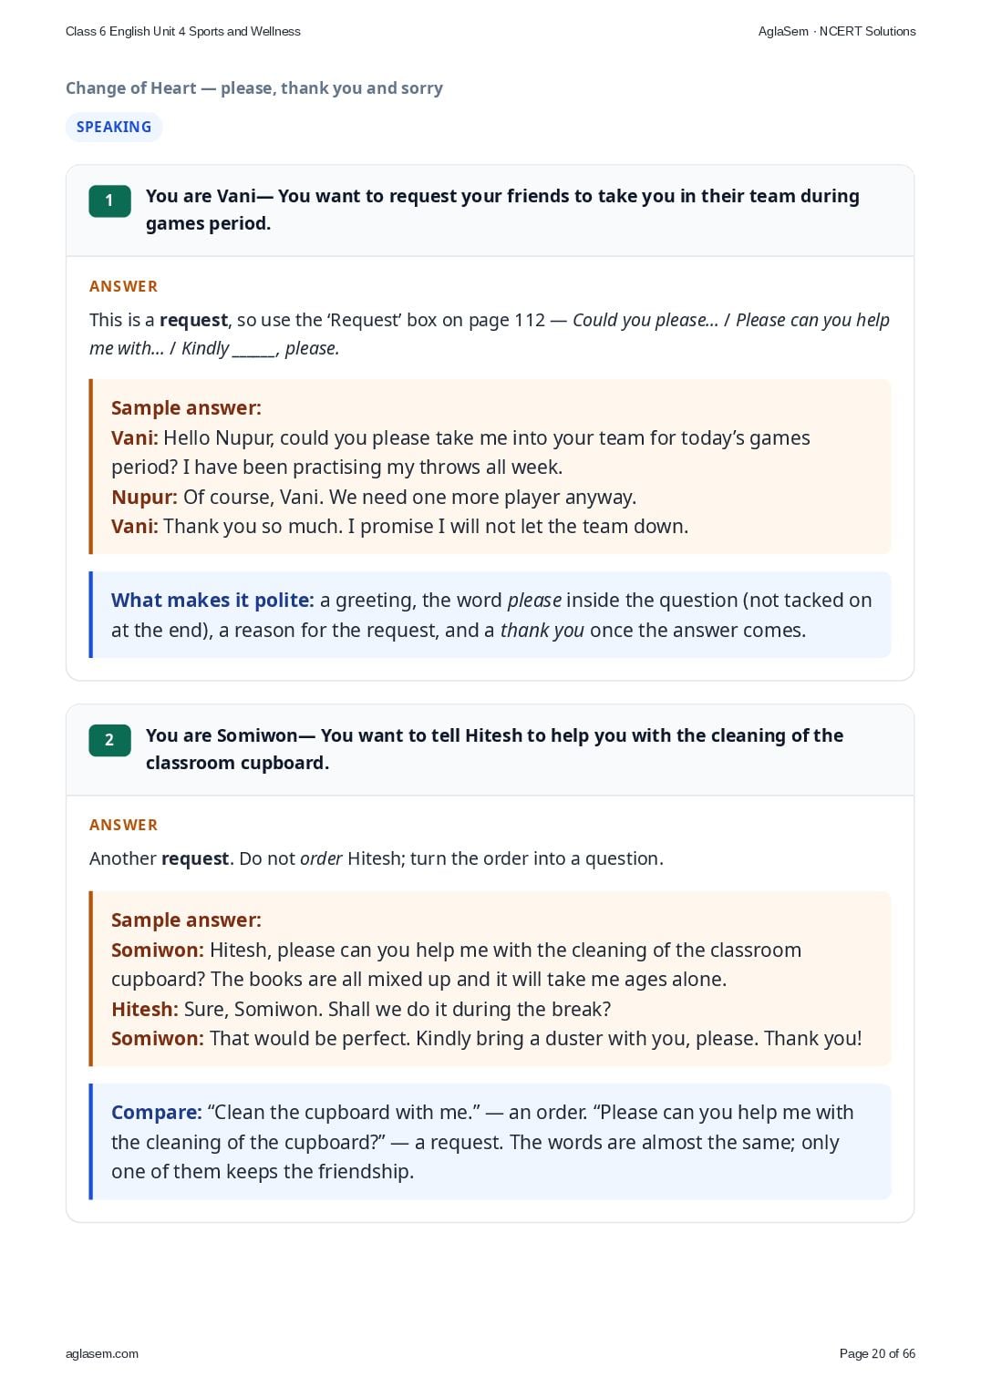This screenshot has width=981, height=1387.
Task: Click the Class 6 English Unit 4 header
Action: click(x=183, y=31)
